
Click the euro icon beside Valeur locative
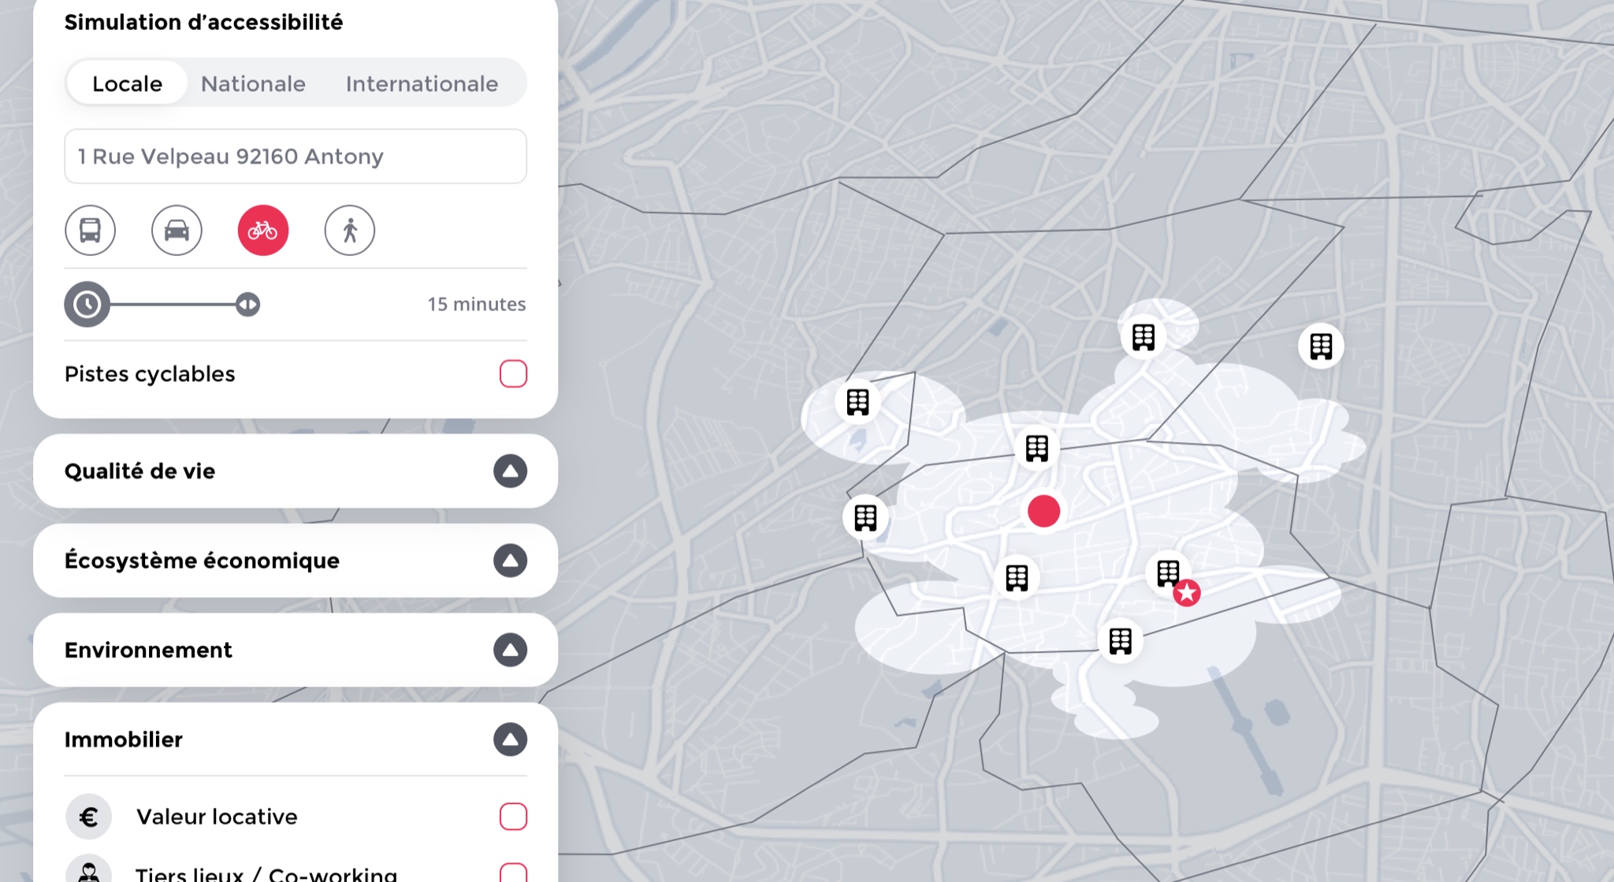(x=88, y=817)
